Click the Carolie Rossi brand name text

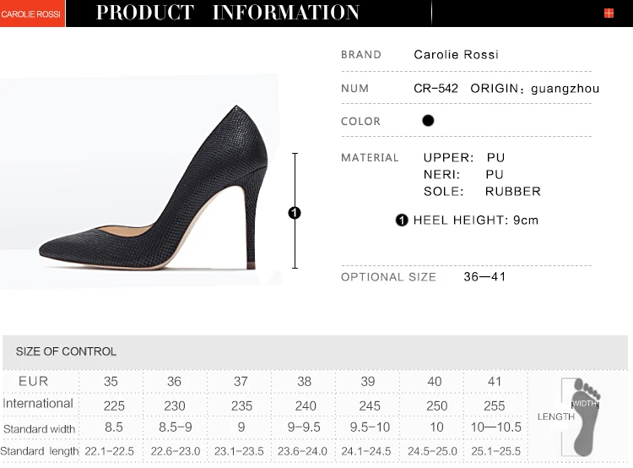coord(456,55)
